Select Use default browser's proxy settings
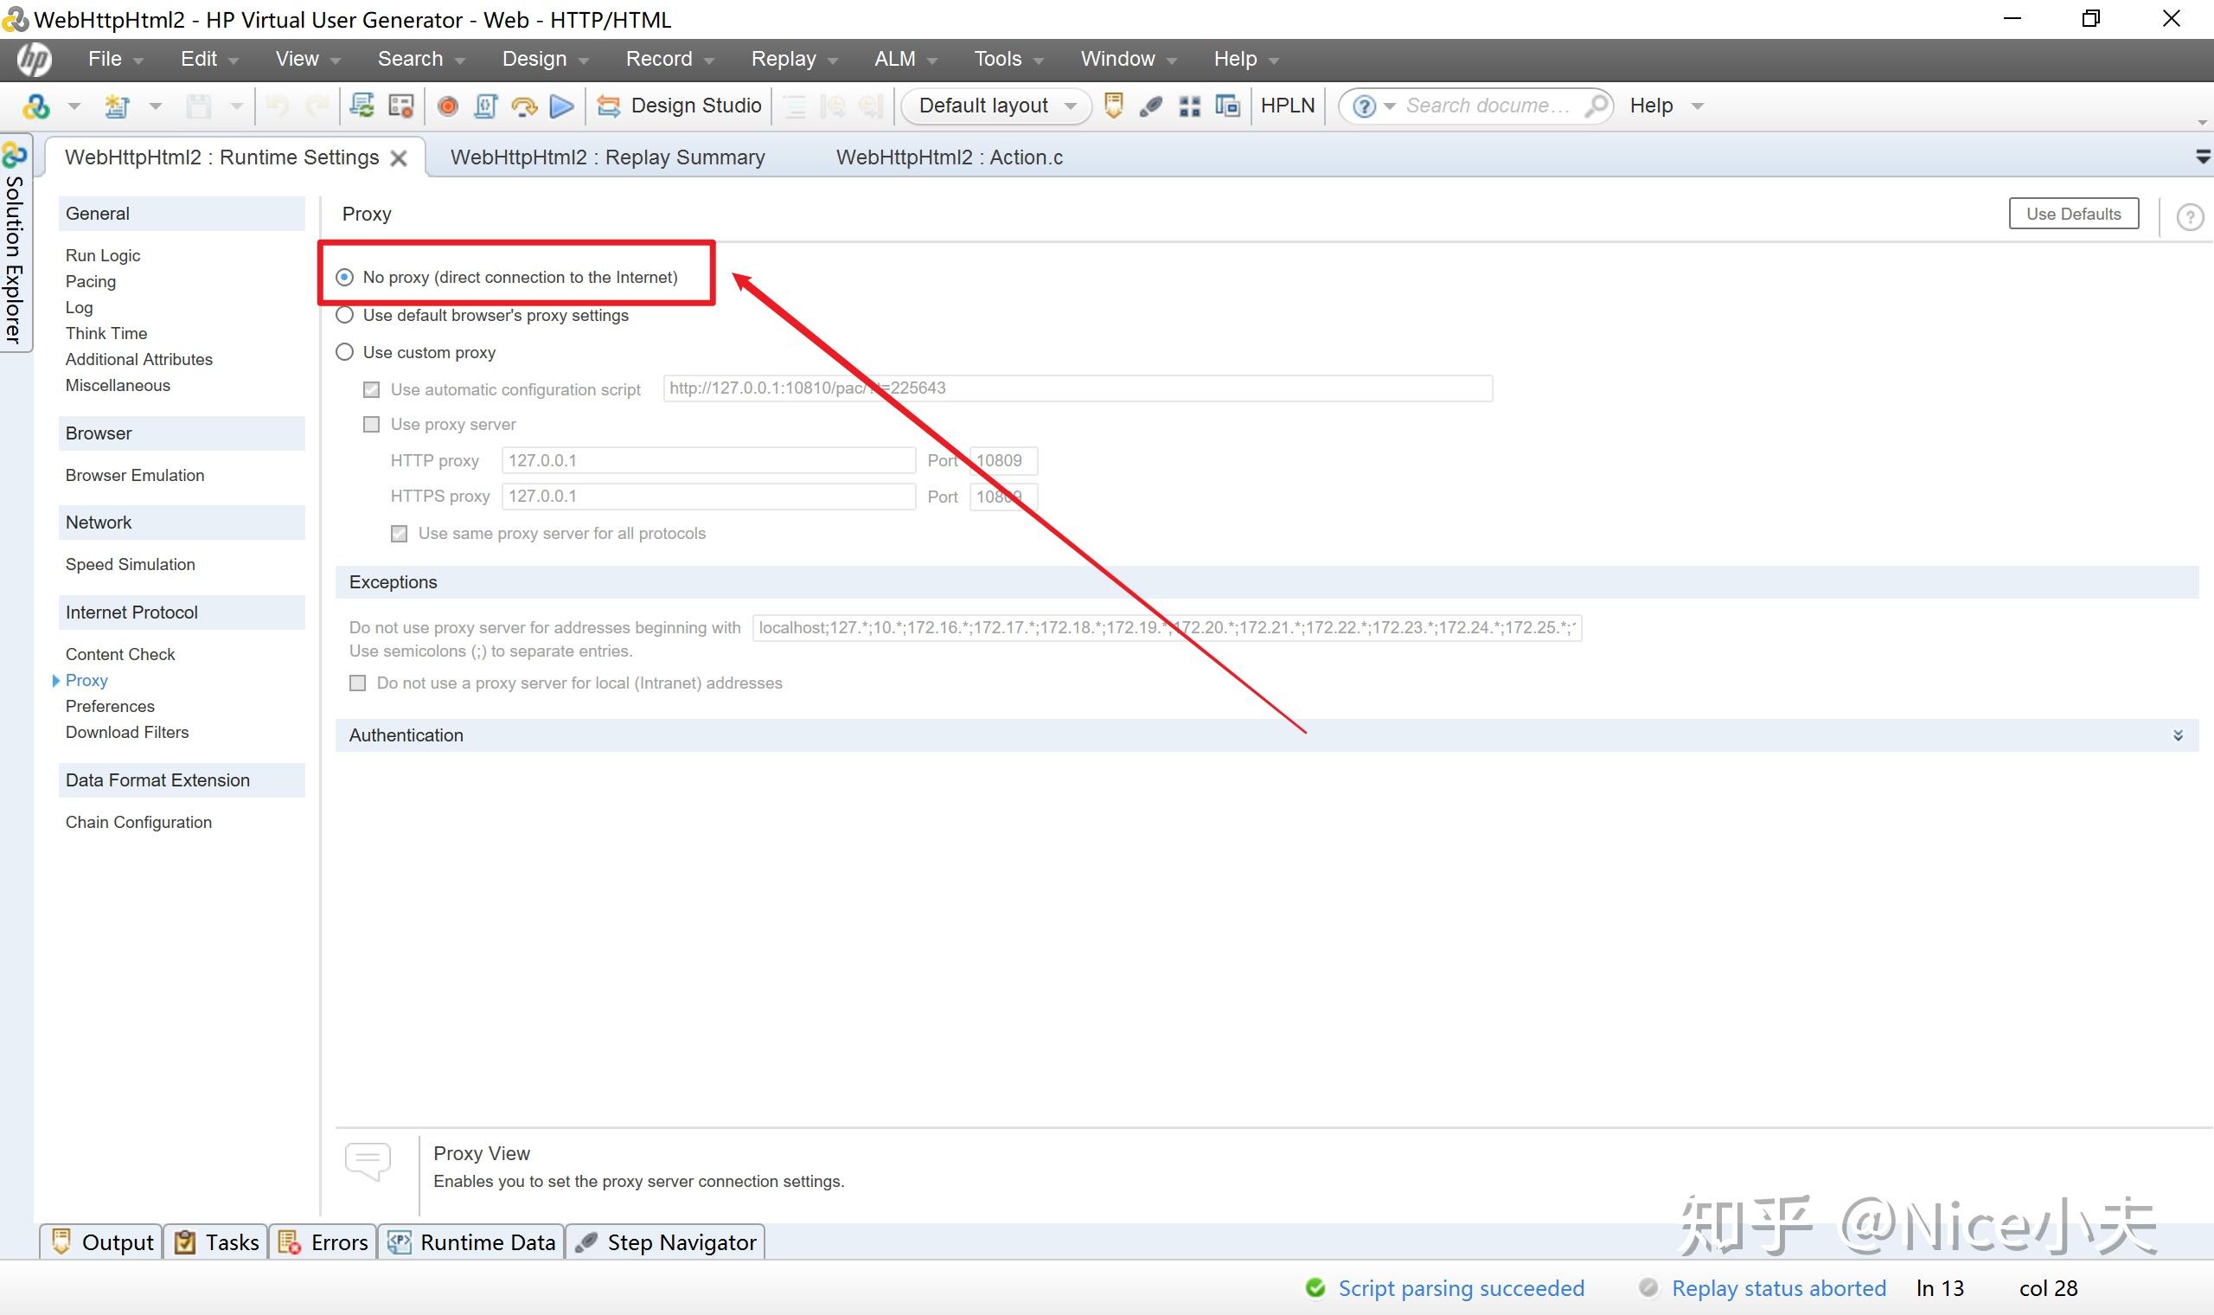Image resolution: width=2214 pixels, height=1315 pixels. [345, 316]
